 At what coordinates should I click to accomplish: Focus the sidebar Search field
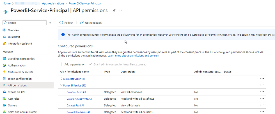click(25, 23)
